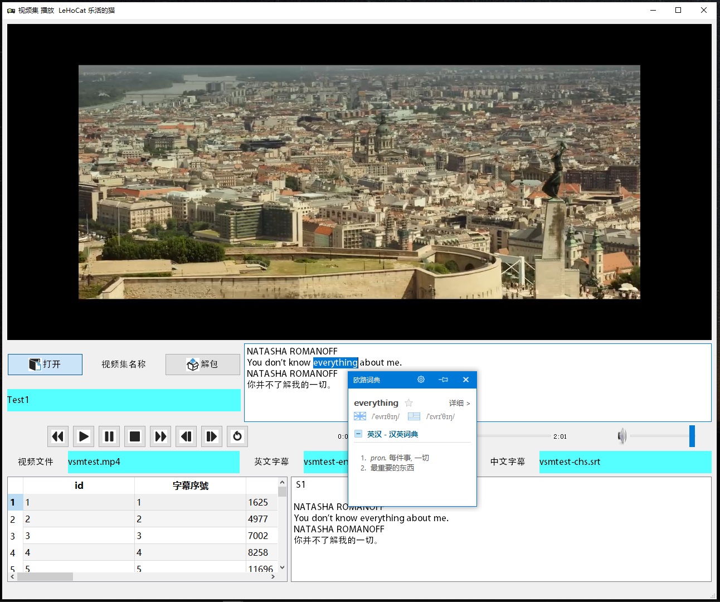Mute audio via the speaker icon
The height and width of the screenshot is (602, 720).
point(622,436)
